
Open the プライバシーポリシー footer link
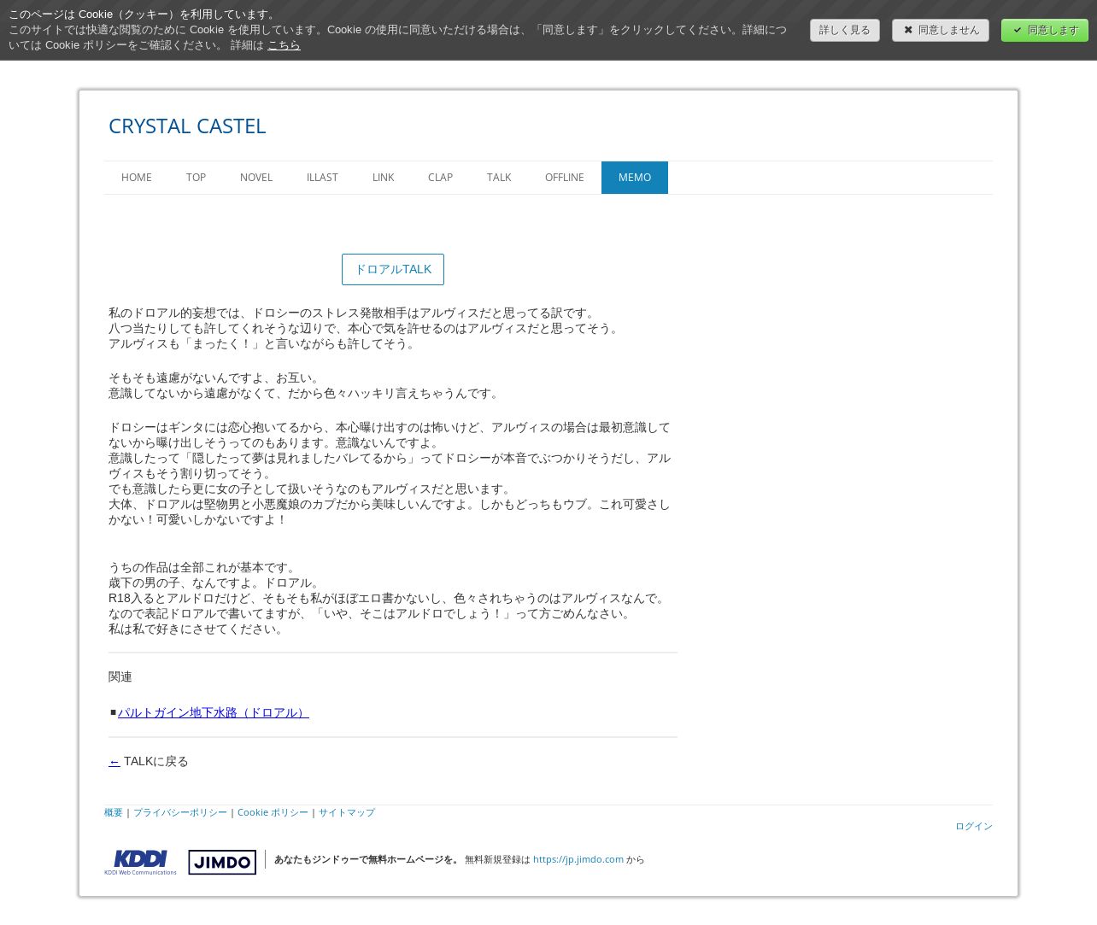(180, 812)
